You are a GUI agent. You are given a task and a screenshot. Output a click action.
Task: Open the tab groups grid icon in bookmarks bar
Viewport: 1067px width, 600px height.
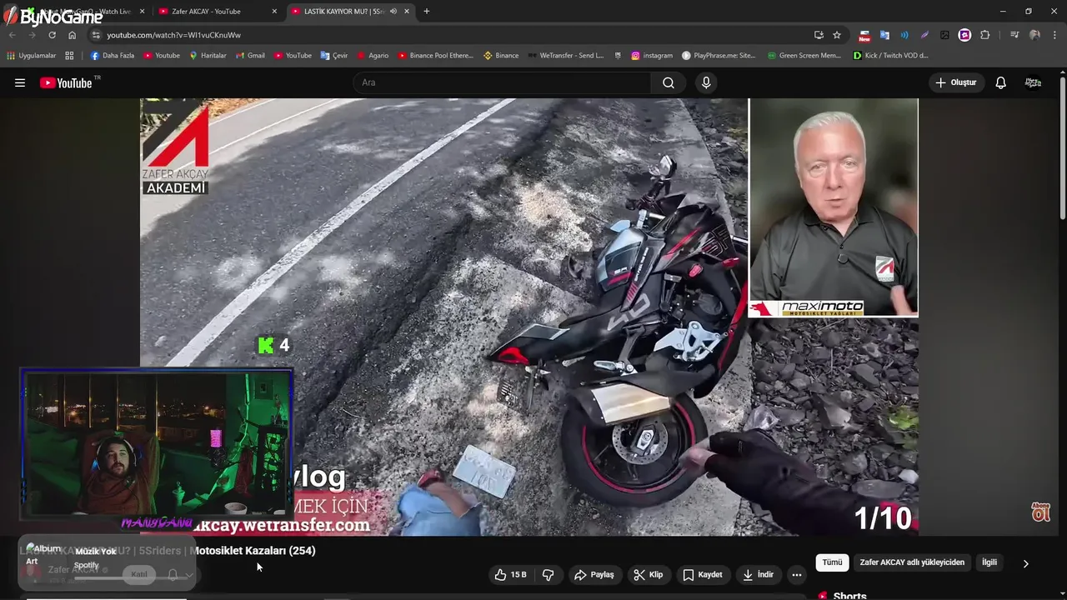click(x=69, y=56)
